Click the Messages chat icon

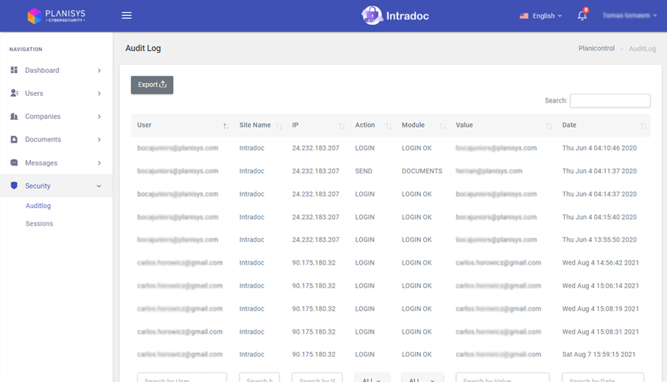tap(14, 163)
